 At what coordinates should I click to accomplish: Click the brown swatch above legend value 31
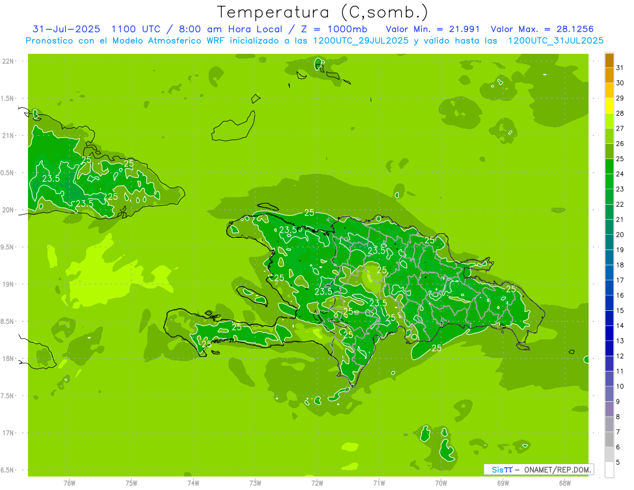(609, 60)
